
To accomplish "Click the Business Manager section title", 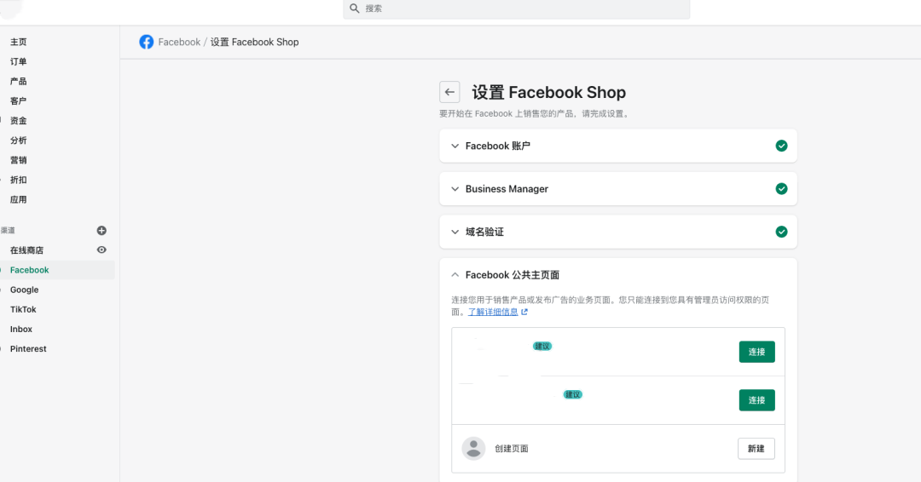I will pos(507,189).
